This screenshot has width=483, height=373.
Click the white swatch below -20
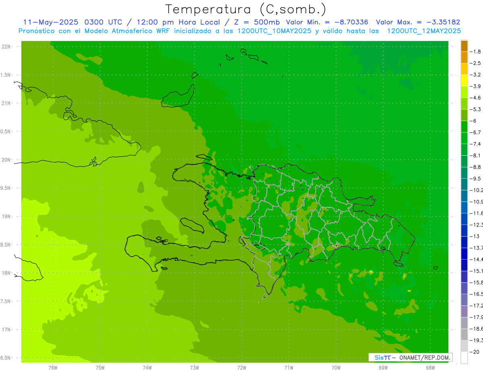464,358
